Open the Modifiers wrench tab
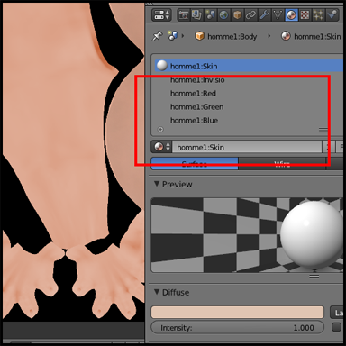Image resolution: width=346 pixels, height=346 pixels. point(264,14)
